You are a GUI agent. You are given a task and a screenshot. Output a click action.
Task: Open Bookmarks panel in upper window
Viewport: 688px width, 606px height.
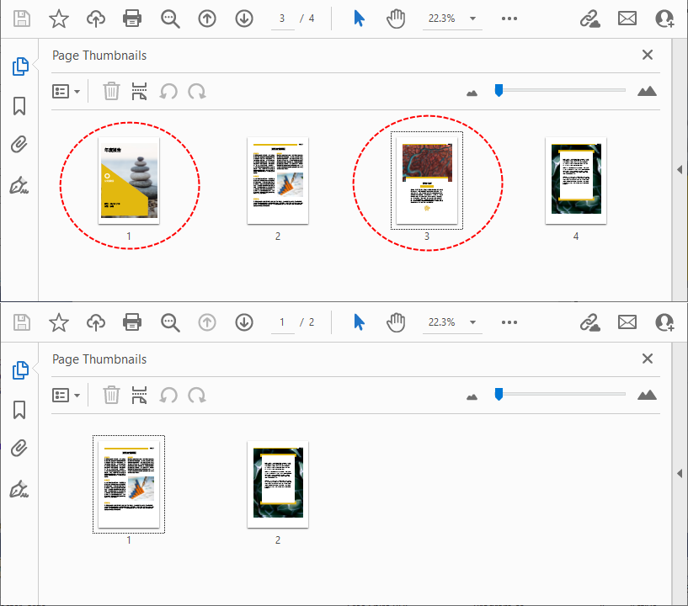[x=19, y=106]
